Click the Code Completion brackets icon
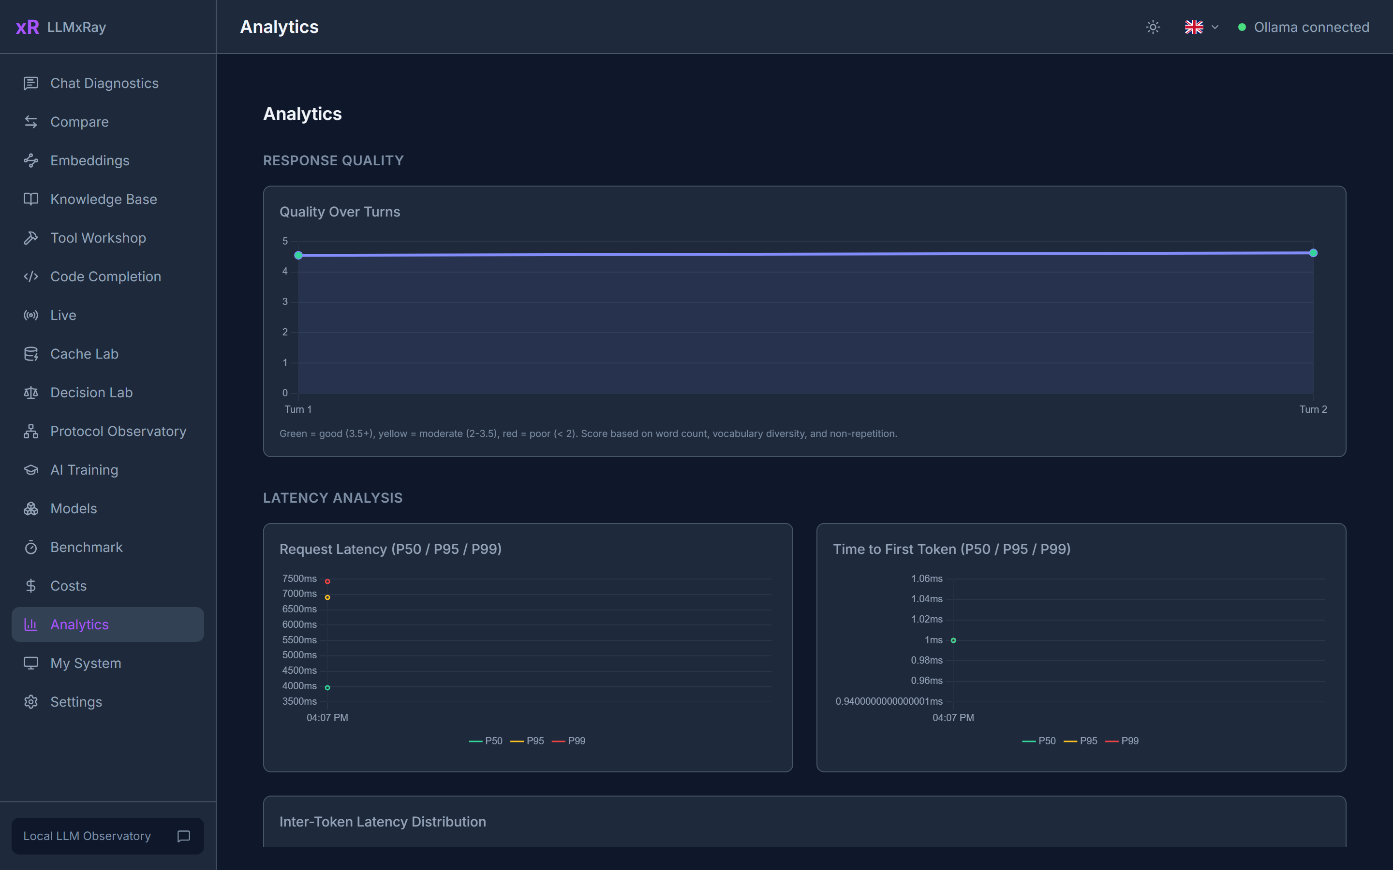 point(31,277)
